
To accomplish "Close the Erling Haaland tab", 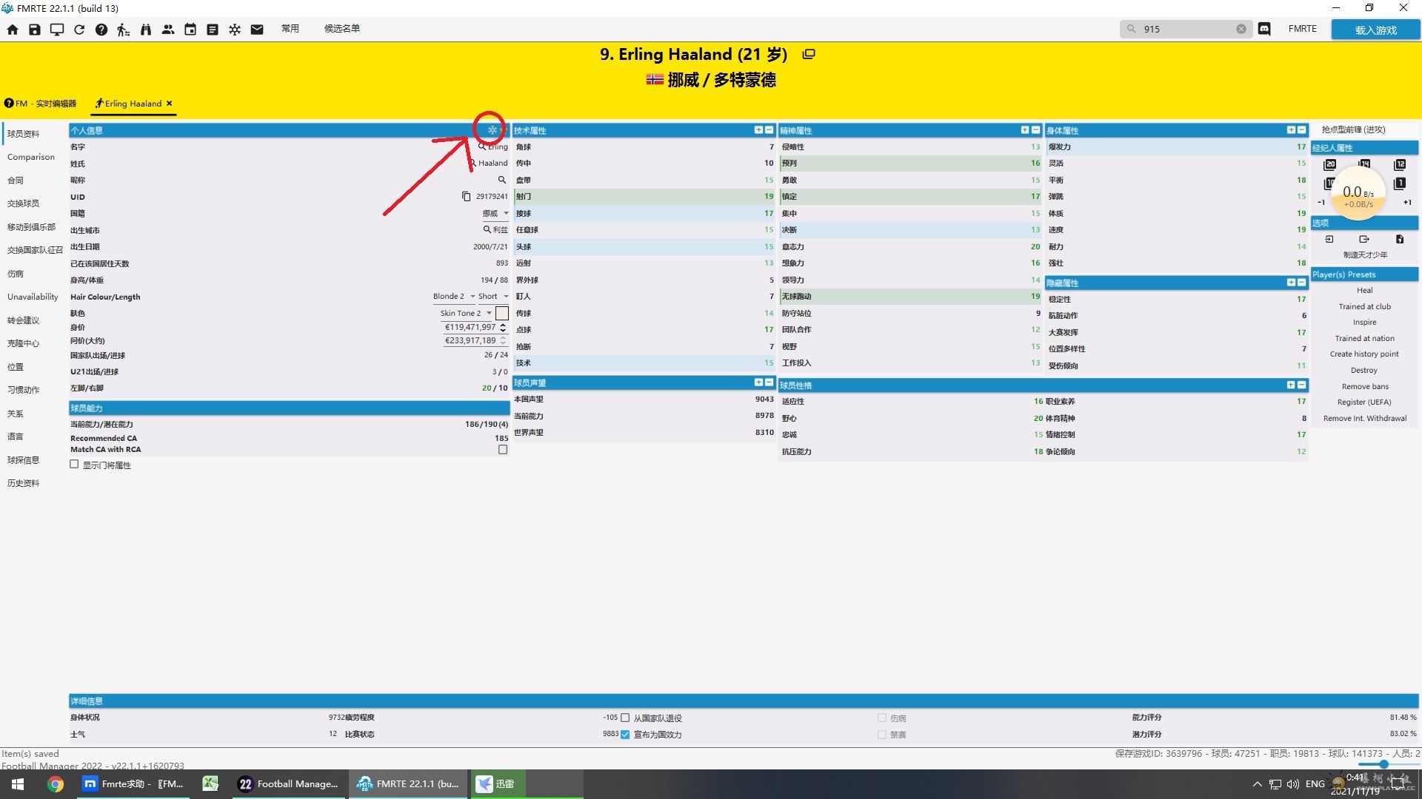I will click(x=169, y=104).
